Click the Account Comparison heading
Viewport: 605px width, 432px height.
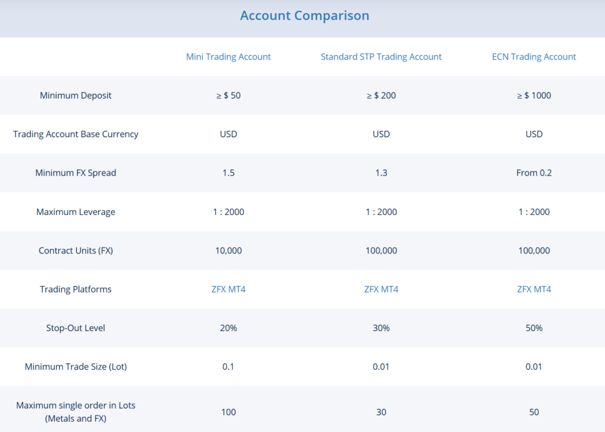pyautogui.click(x=304, y=16)
